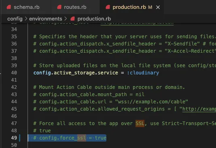Click the Ruby icon on schema.rb tab
216x148 pixels.
9,7
